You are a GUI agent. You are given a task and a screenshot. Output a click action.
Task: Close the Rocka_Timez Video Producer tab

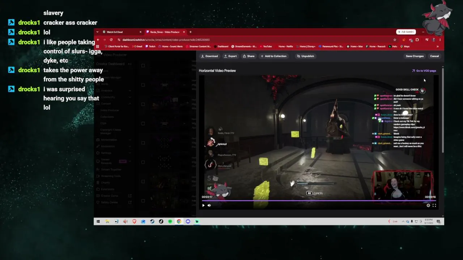tap(184, 32)
